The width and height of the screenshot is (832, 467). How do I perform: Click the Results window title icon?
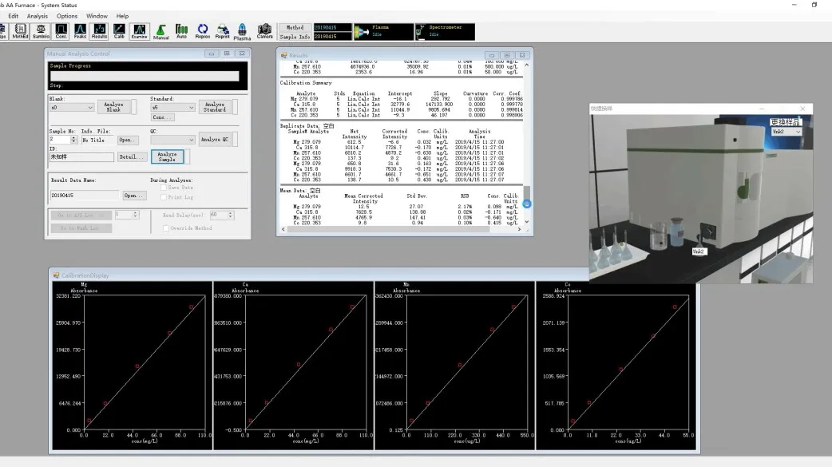284,55
